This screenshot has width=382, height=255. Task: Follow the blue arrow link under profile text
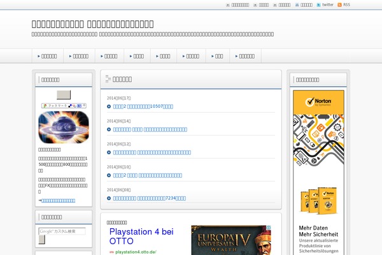(58, 201)
